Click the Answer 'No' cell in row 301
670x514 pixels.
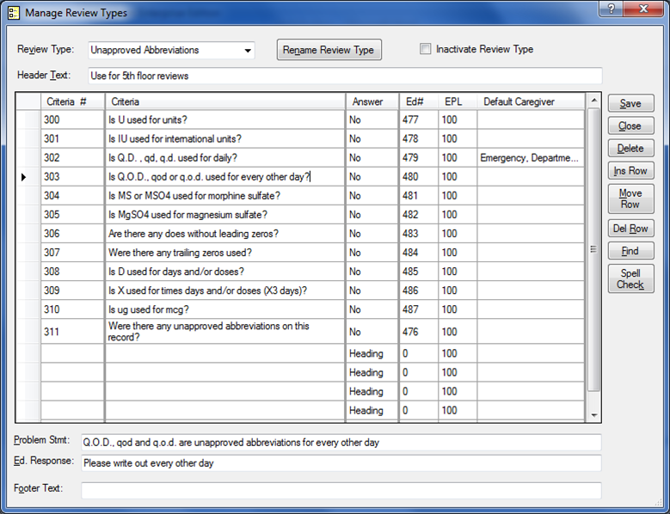372,138
